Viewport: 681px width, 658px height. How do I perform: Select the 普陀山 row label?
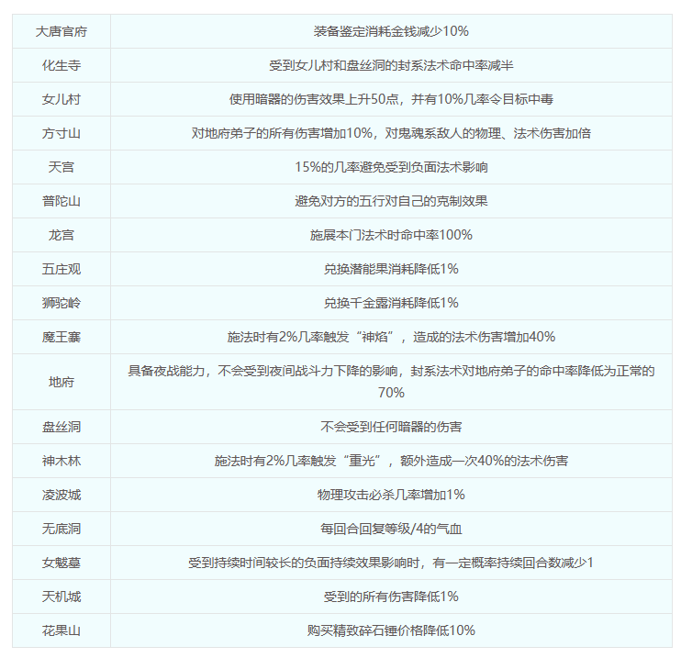[x=61, y=201]
